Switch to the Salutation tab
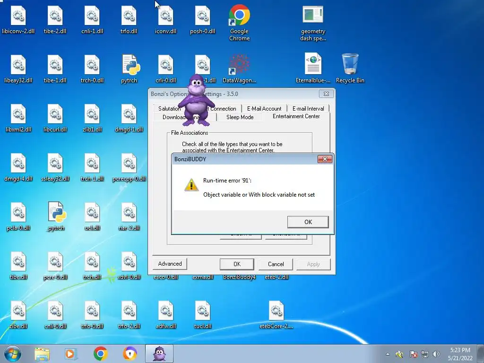484x363 pixels. click(x=169, y=109)
